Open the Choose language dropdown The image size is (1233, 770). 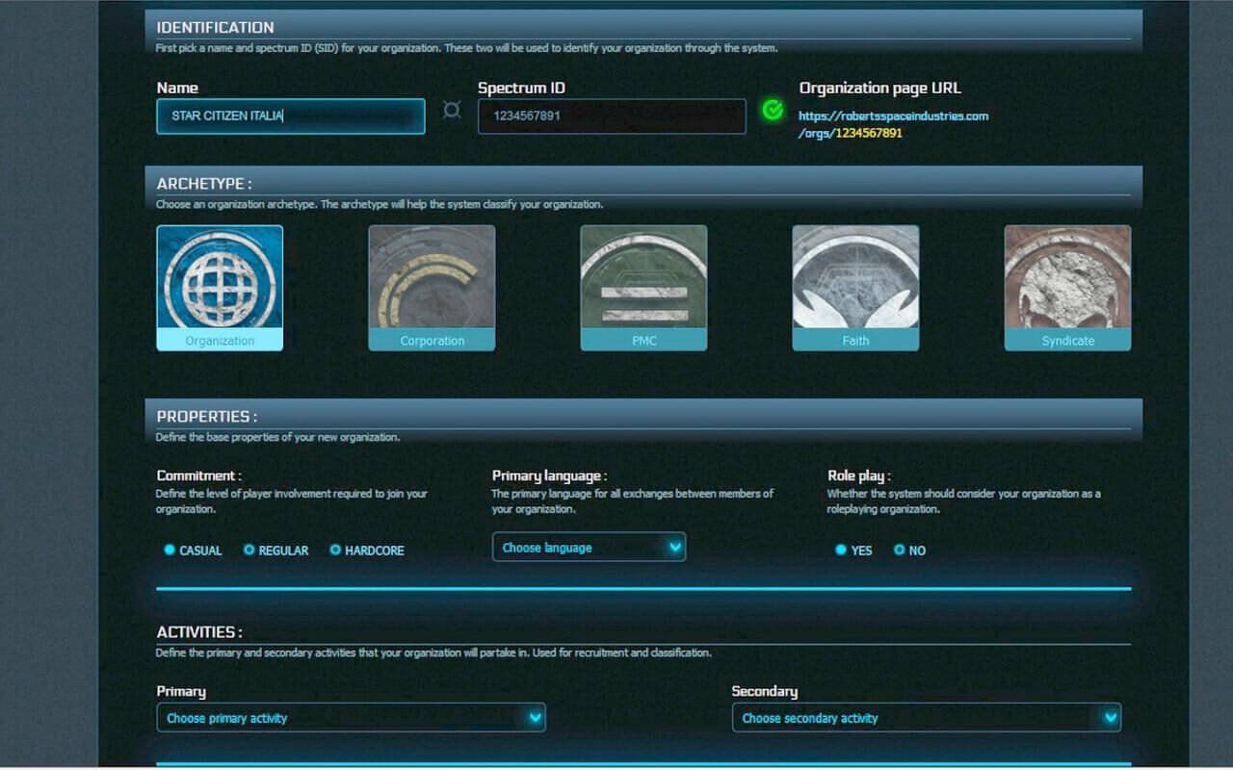click(x=589, y=548)
